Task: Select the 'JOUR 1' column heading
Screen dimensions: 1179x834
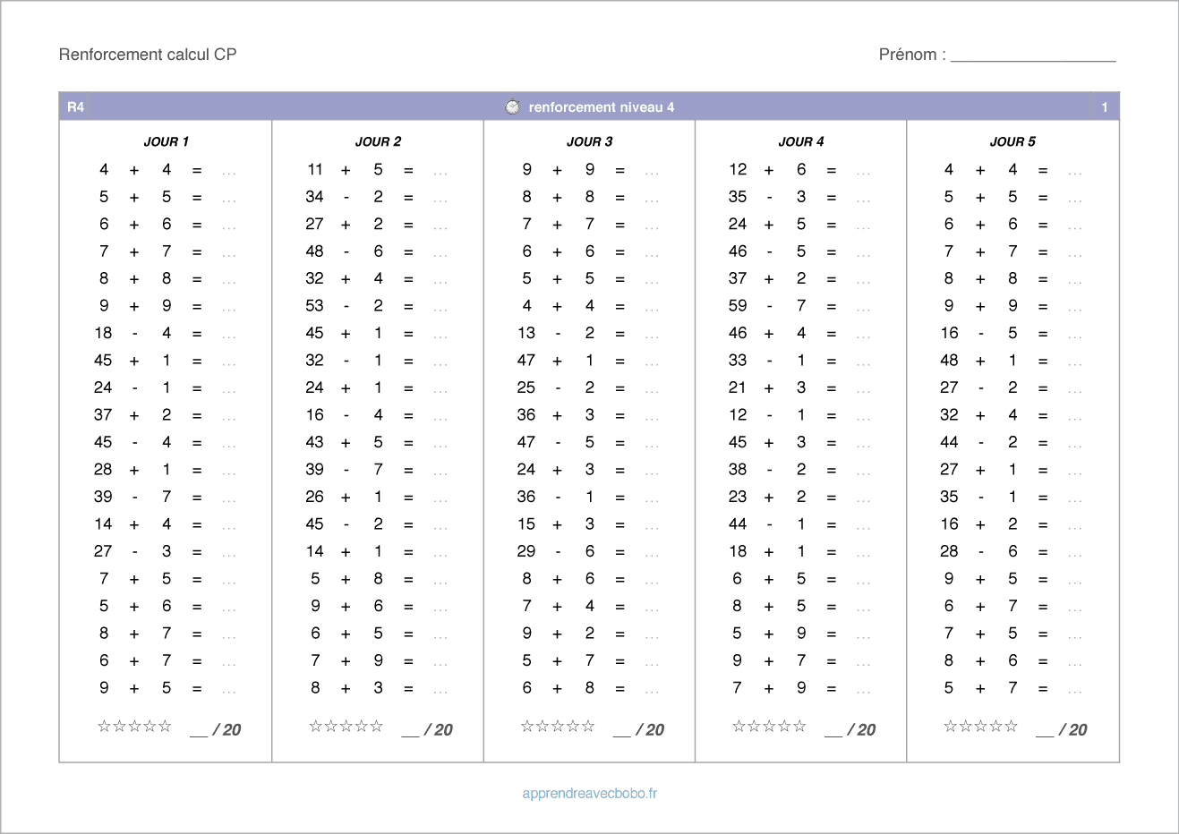Action: pyautogui.click(x=167, y=141)
